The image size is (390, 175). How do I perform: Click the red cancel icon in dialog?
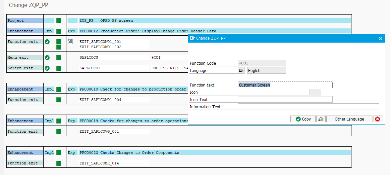click(x=377, y=119)
